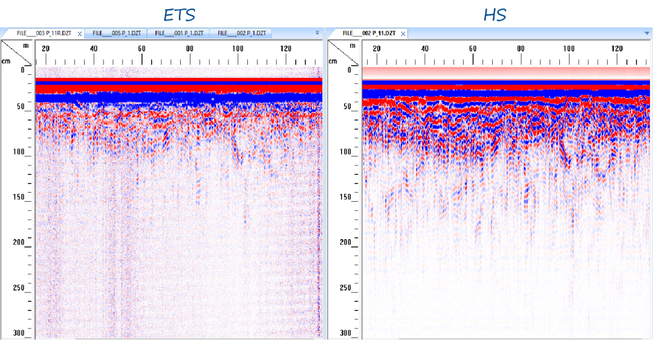Switch to the FILE___005 P_1.DZT tab
Image resolution: width=653 pixels, height=340 pixels.
point(116,33)
